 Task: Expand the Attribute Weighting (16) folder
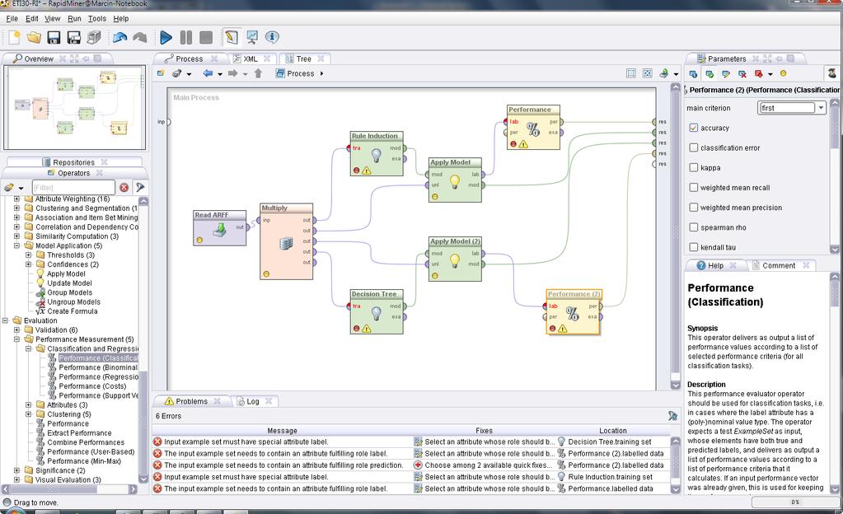point(16,199)
